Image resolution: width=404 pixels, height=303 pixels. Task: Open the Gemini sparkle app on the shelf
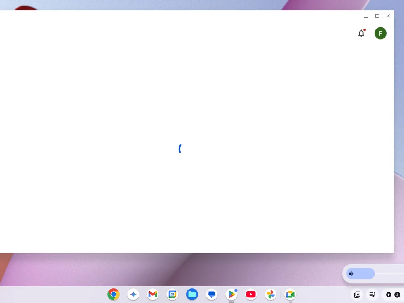pos(133,294)
